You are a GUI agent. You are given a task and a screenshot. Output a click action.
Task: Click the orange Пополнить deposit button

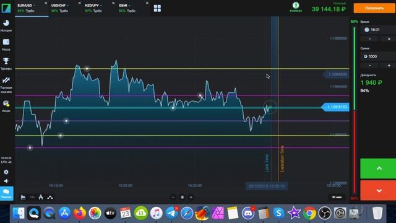[375, 8]
